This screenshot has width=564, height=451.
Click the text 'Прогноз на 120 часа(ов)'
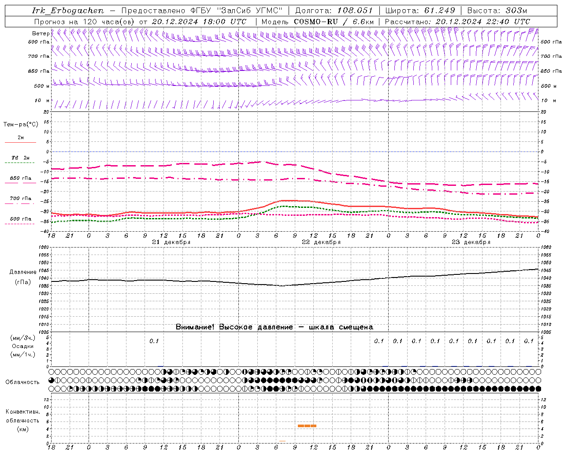coord(85,22)
